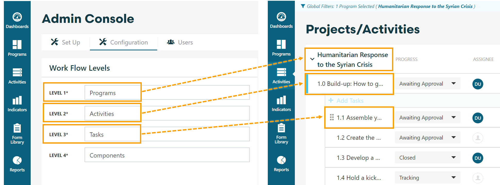This screenshot has width=500, height=185.
Task: Open Dashboards in the left Admin sidebar
Action: click(x=17, y=21)
